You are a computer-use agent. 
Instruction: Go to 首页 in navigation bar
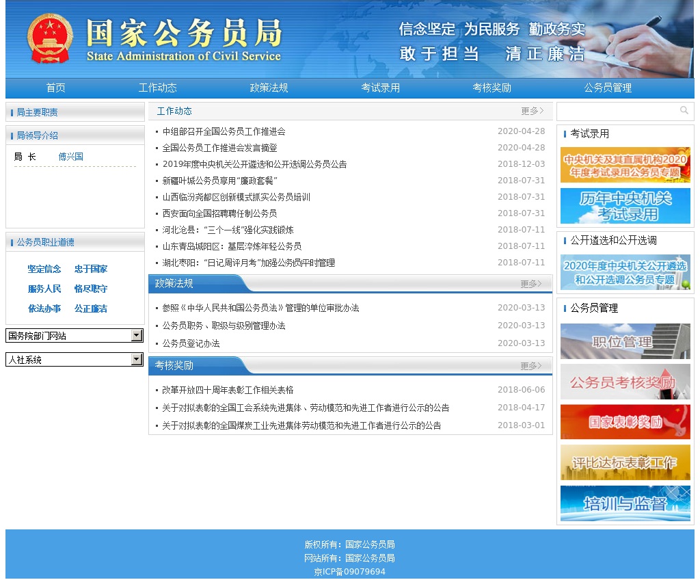pyautogui.click(x=55, y=88)
